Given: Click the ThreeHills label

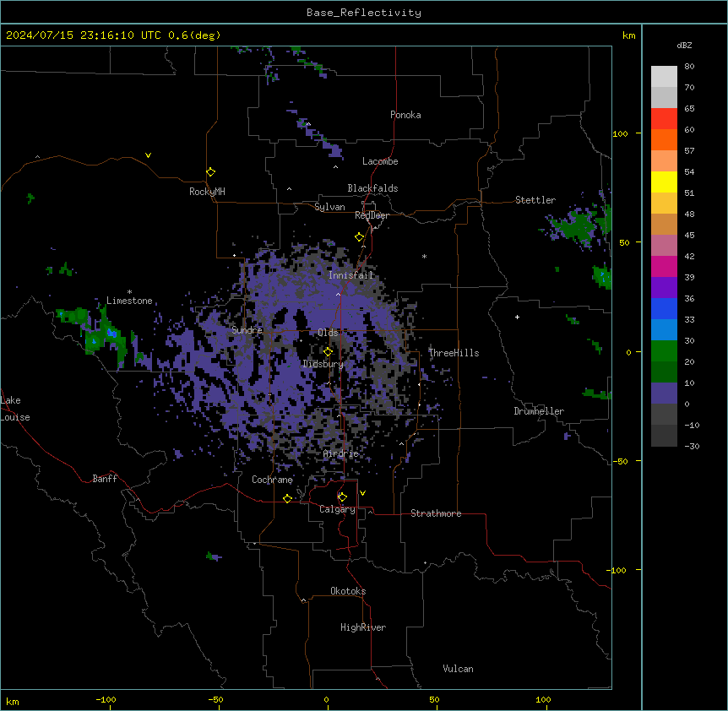Looking at the screenshot, I should point(454,353).
